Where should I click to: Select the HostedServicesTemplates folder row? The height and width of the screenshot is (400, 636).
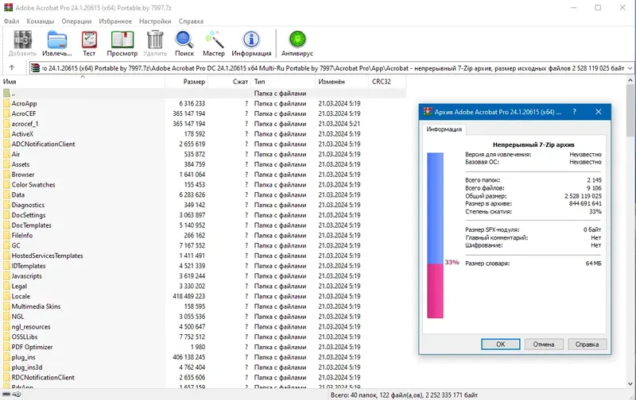[204, 256]
